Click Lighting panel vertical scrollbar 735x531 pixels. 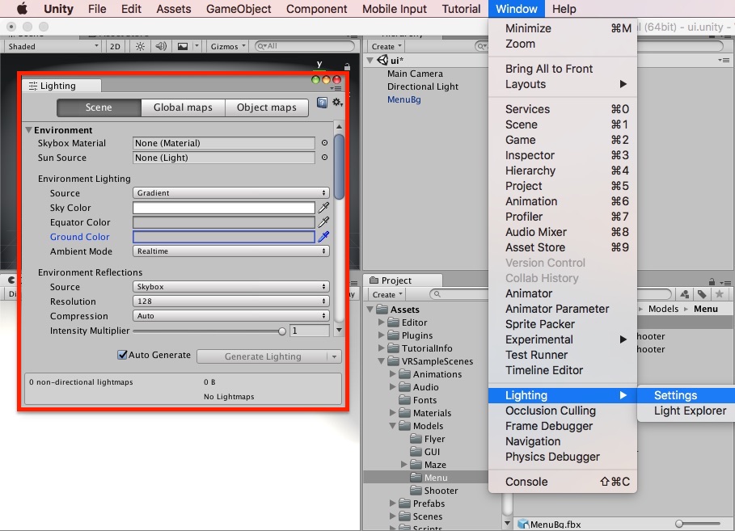339,166
